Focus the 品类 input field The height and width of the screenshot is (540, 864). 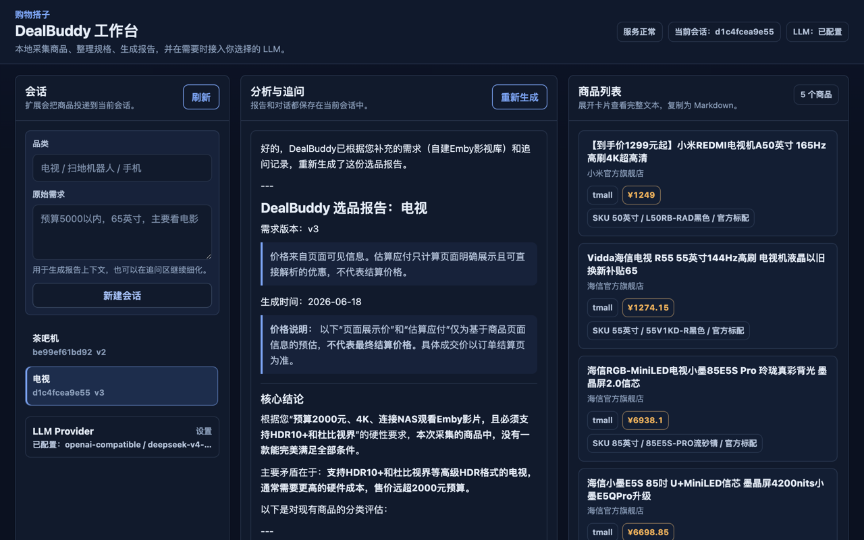tap(122, 168)
